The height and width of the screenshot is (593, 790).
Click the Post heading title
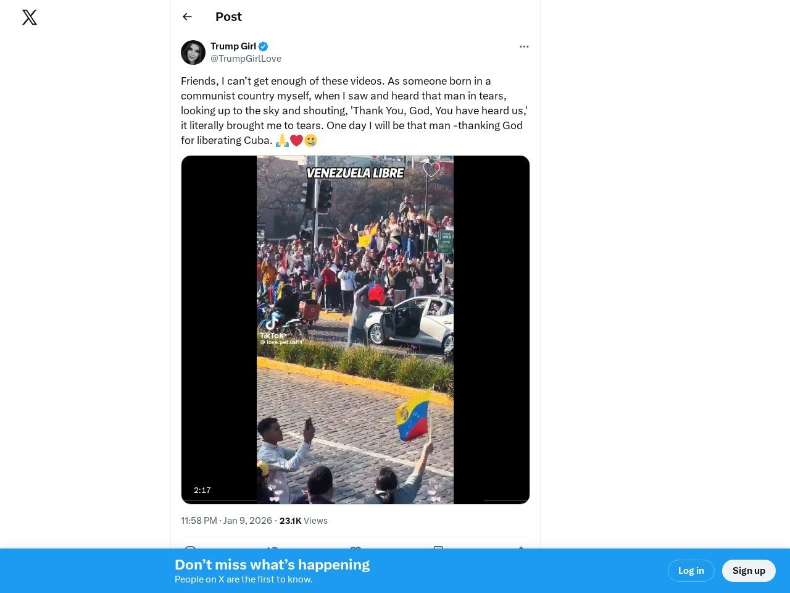(228, 17)
